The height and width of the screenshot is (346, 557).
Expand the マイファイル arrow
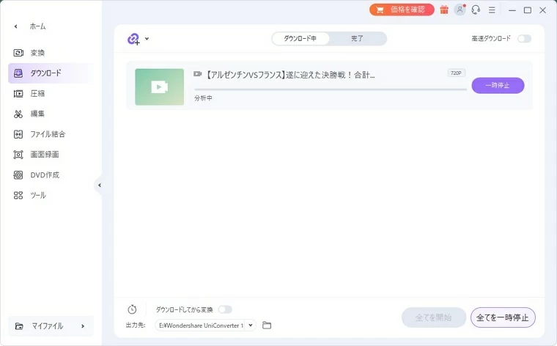tap(83, 326)
